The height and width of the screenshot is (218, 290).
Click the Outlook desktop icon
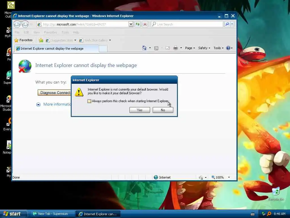coord(11,5)
